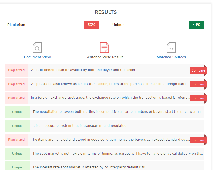Image resolution: width=215 pixels, height=170 pixels.
Task: Compare the 'A spot trade' sentence
Action: [198, 84]
